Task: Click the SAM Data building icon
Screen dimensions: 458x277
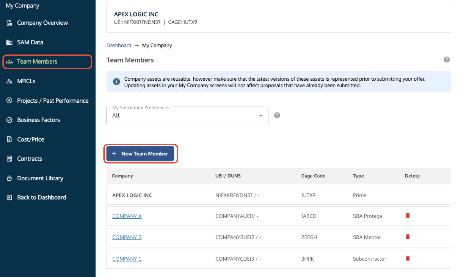Action: tap(9, 42)
